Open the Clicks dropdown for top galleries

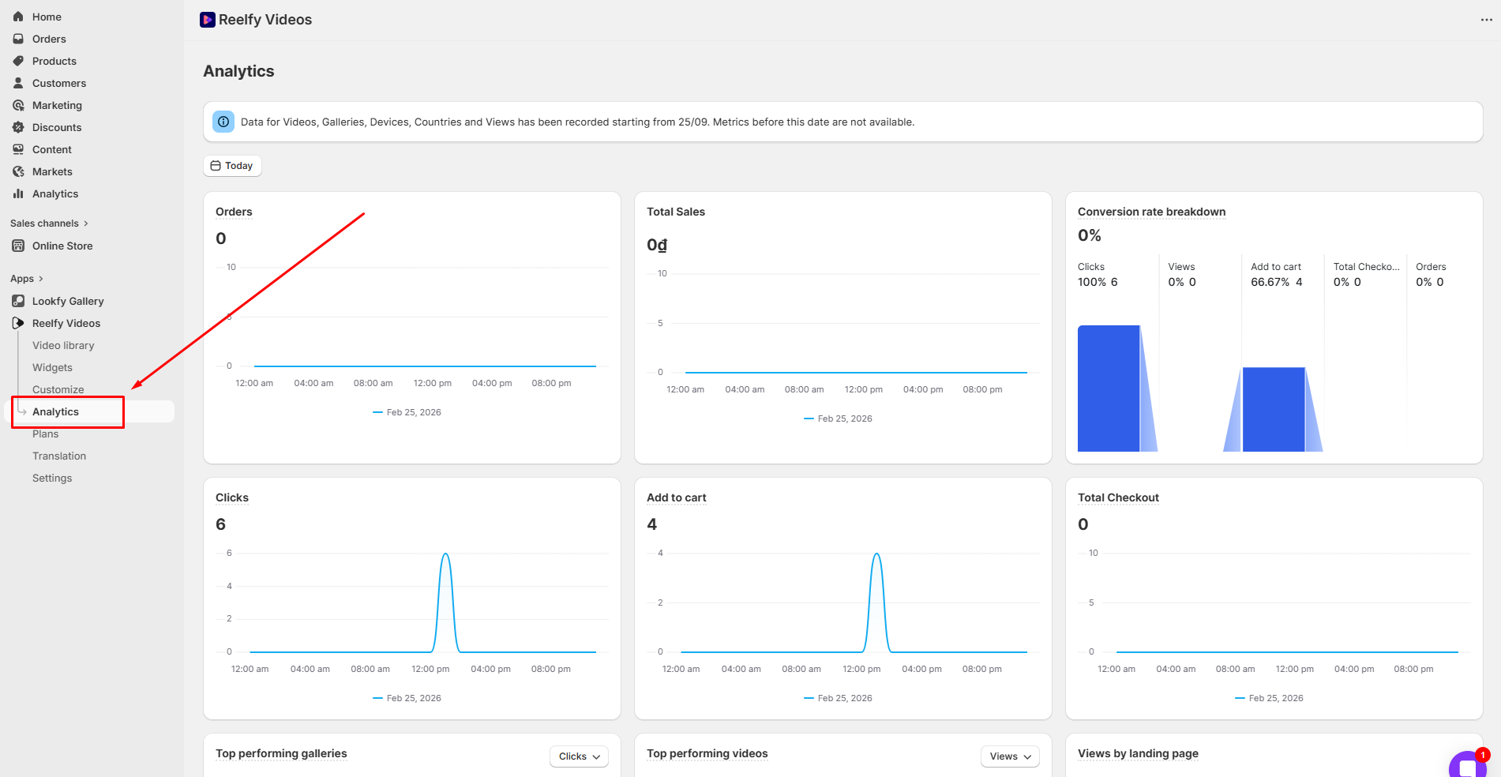(x=579, y=756)
